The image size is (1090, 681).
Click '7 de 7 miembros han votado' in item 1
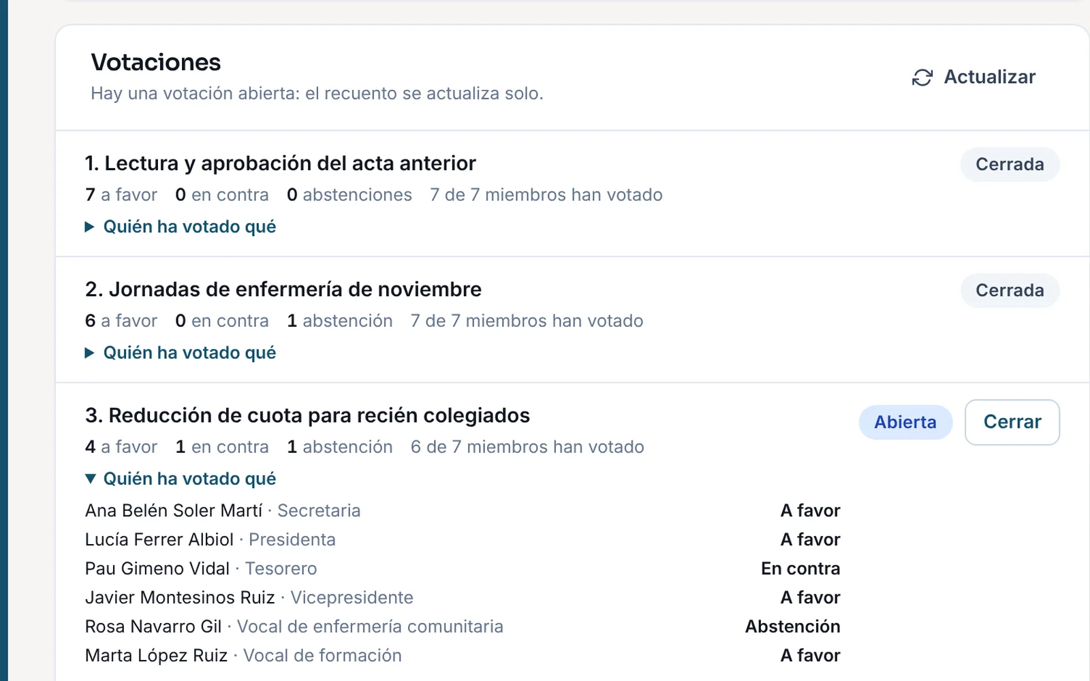[x=546, y=195]
